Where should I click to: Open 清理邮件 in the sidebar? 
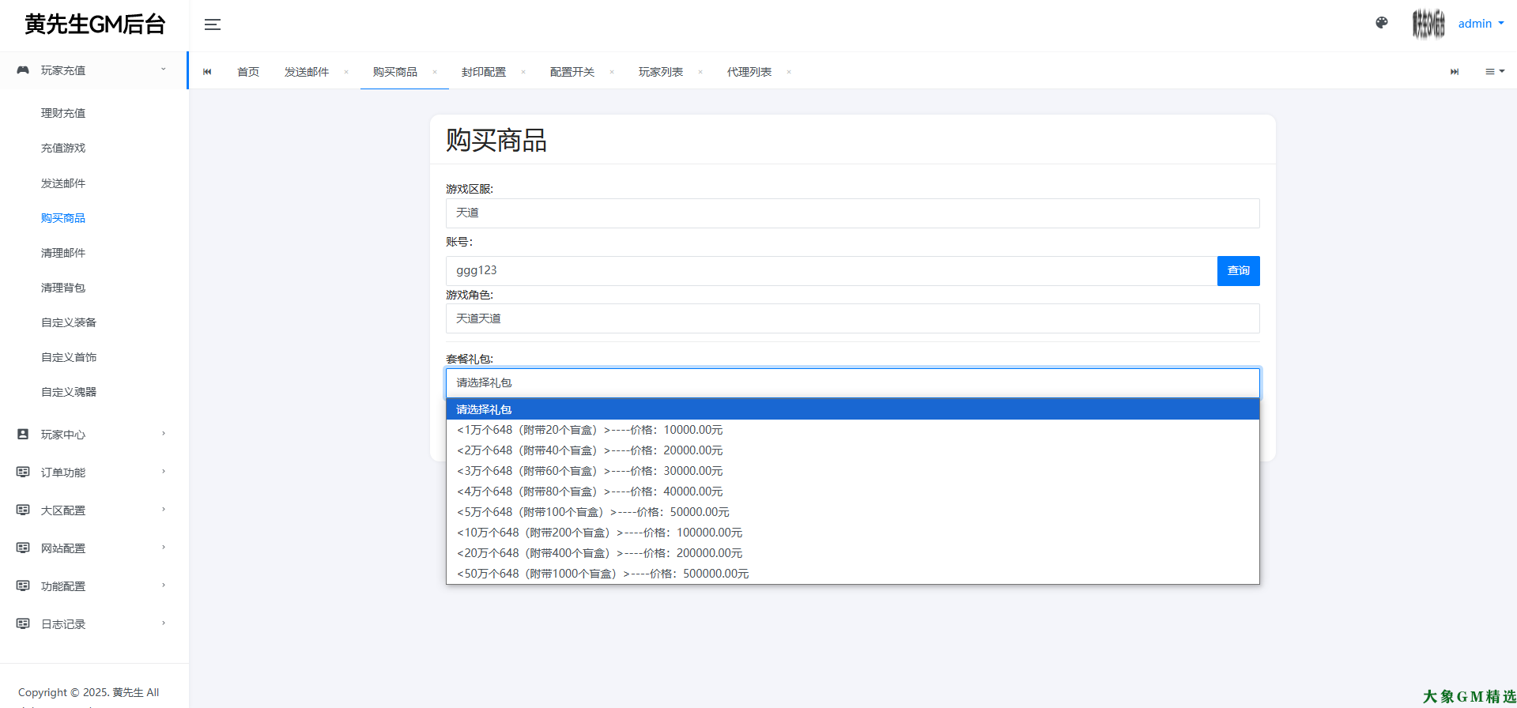click(x=63, y=253)
